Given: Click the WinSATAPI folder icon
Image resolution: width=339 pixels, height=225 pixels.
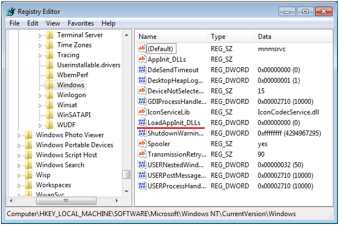Looking at the screenshot, I should [50, 115].
